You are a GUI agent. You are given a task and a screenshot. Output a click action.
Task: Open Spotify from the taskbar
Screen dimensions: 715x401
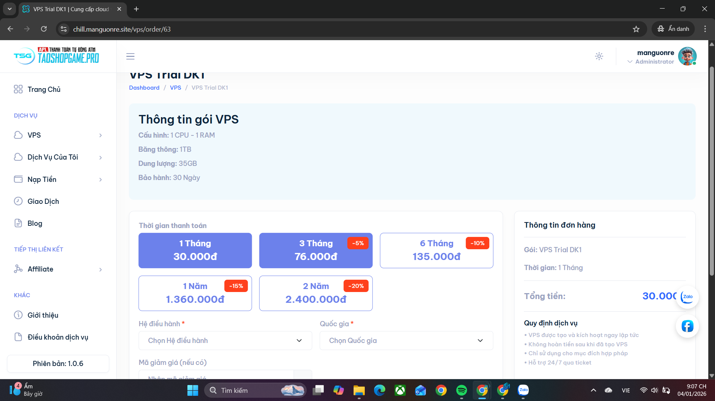(x=461, y=390)
